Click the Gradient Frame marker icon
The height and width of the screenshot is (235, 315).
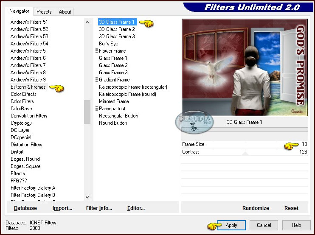pyautogui.click(x=97, y=80)
